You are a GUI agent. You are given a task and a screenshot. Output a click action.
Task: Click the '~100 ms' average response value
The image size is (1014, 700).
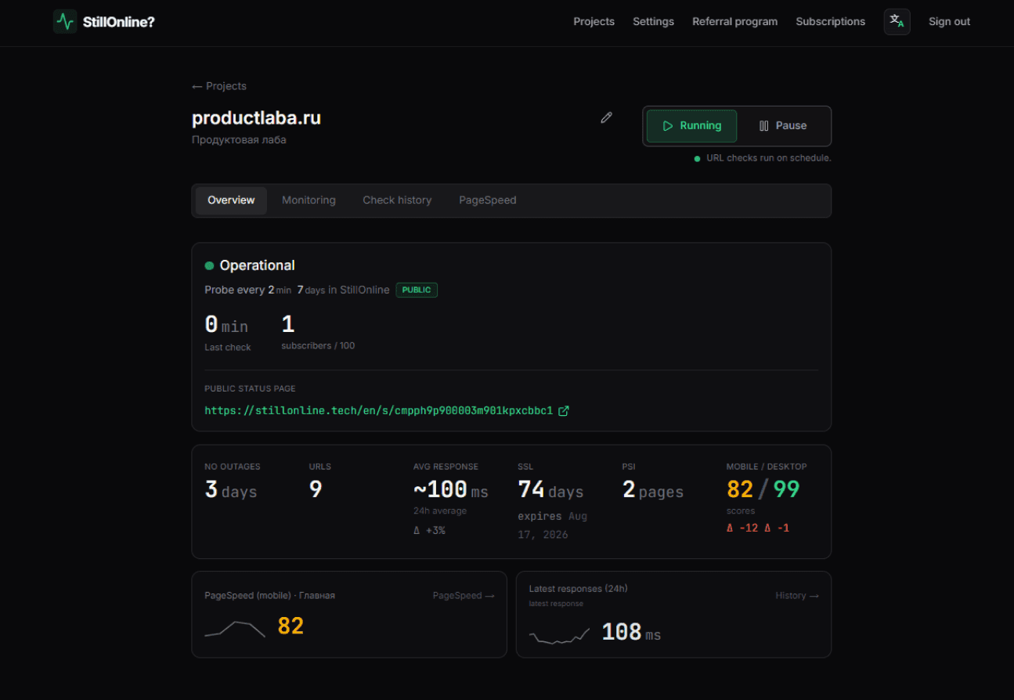(451, 490)
